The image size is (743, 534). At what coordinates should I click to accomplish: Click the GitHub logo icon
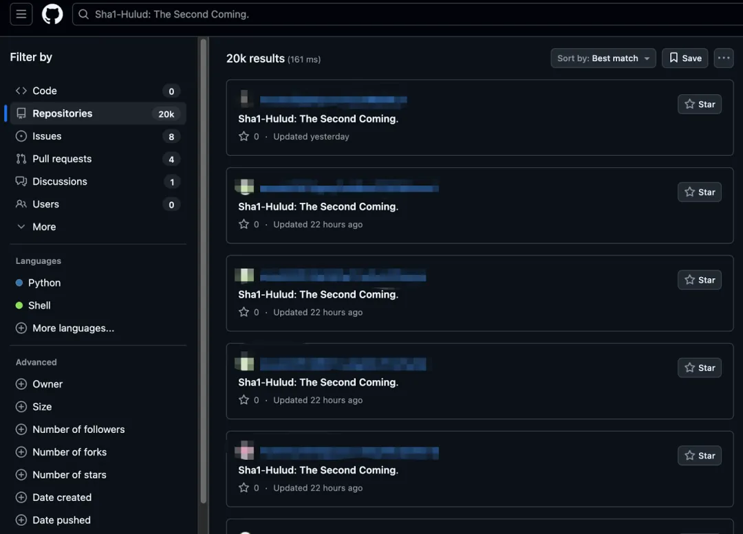52,14
